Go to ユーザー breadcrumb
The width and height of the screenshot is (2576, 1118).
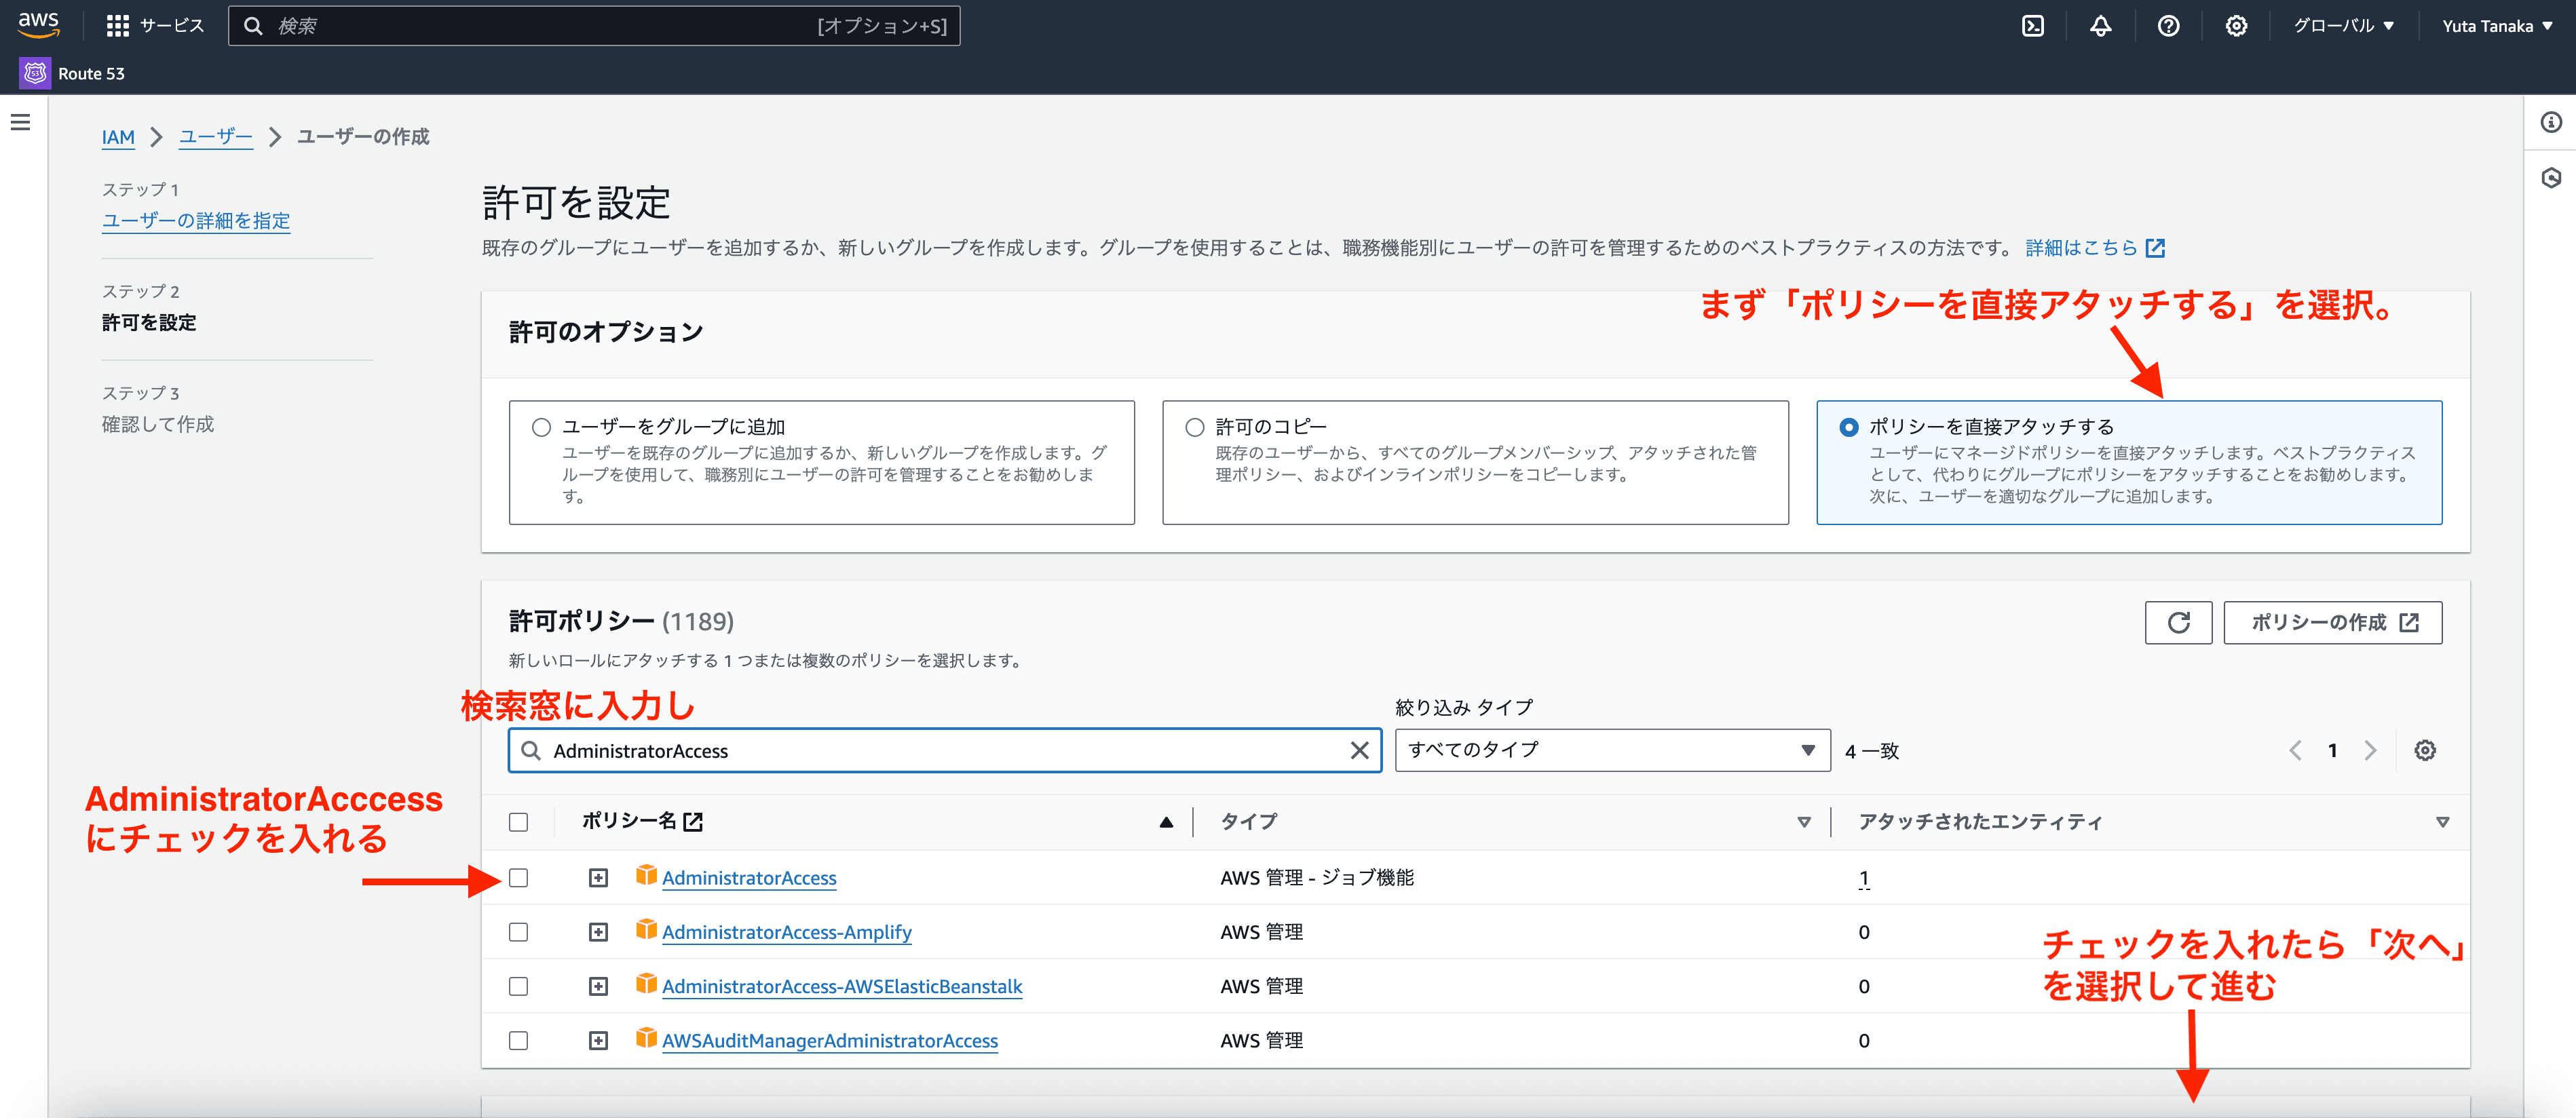(x=216, y=137)
